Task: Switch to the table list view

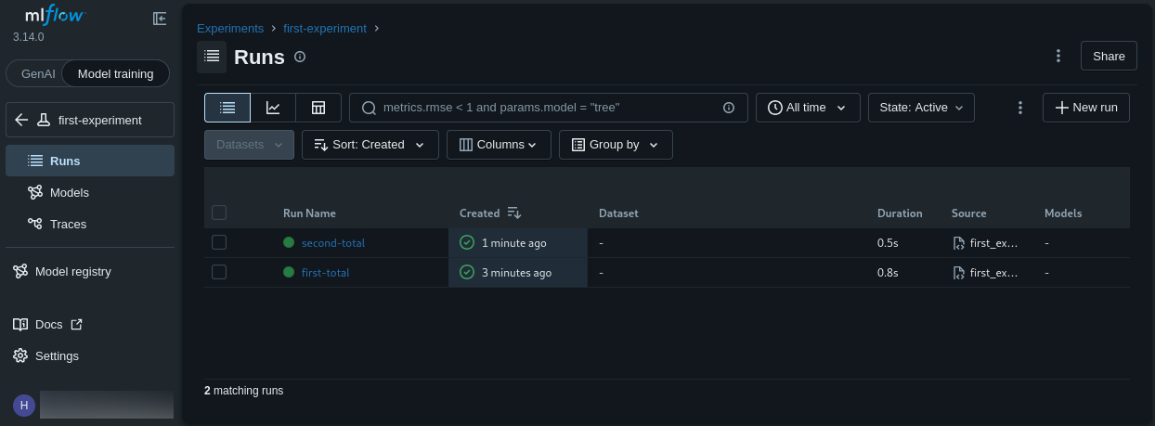Action: pyautogui.click(x=227, y=108)
